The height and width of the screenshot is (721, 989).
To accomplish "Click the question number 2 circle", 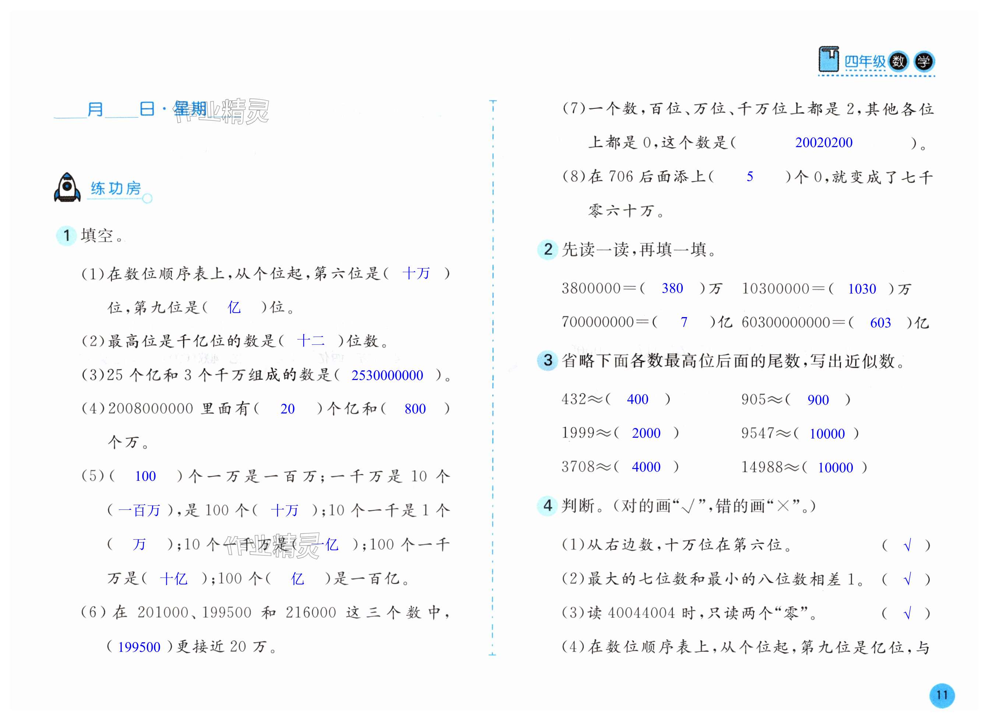I will click(548, 250).
